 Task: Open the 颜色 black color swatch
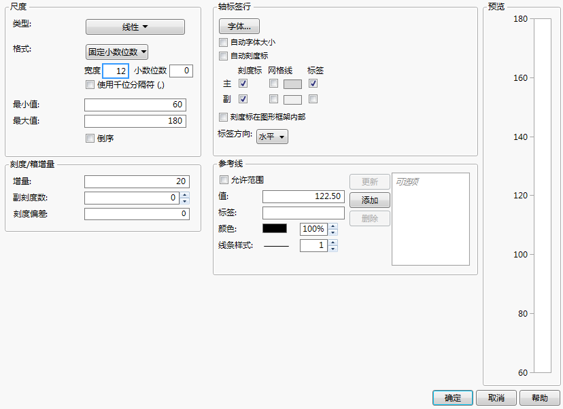274,229
